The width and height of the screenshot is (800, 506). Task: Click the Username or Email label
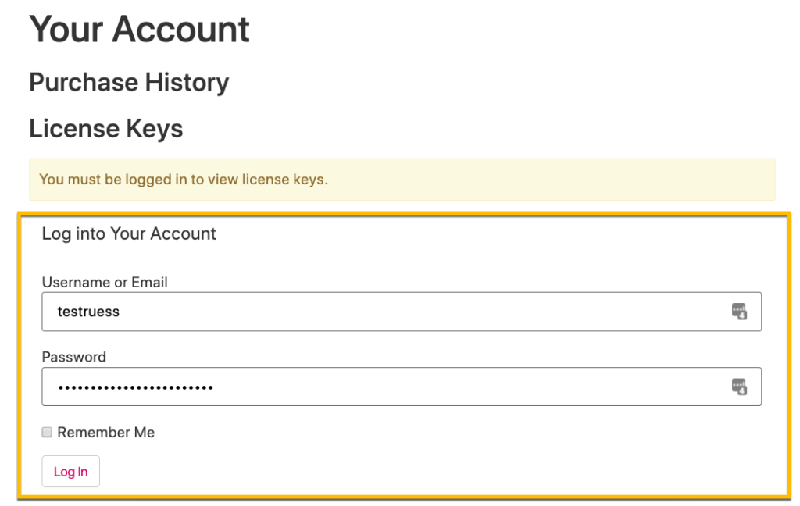point(105,282)
